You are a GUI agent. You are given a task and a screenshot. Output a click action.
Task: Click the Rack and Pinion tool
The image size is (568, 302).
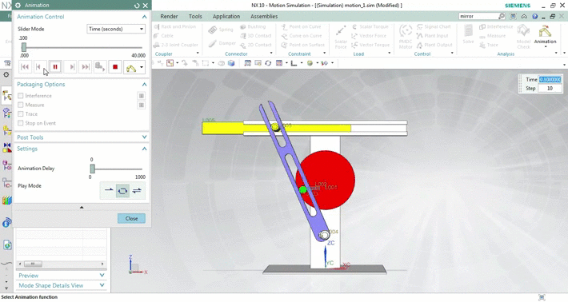(x=175, y=26)
